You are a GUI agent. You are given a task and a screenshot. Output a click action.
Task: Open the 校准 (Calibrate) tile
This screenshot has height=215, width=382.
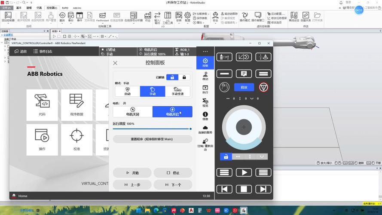tap(77, 140)
